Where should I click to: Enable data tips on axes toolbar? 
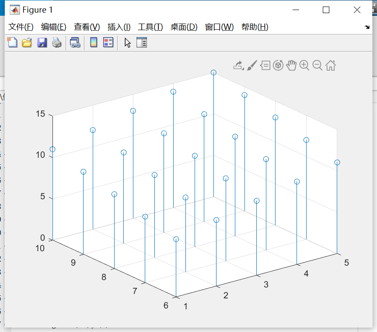click(265, 66)
